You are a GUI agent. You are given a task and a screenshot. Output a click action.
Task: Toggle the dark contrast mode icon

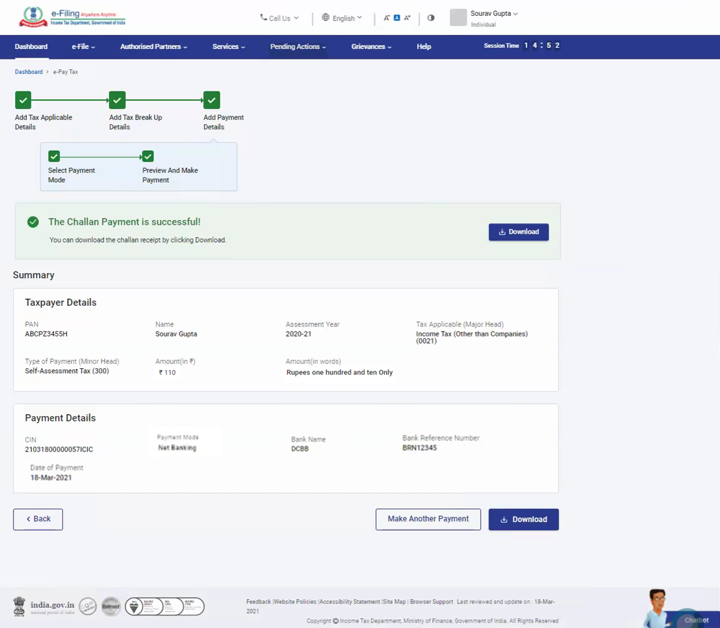(430, 18)
